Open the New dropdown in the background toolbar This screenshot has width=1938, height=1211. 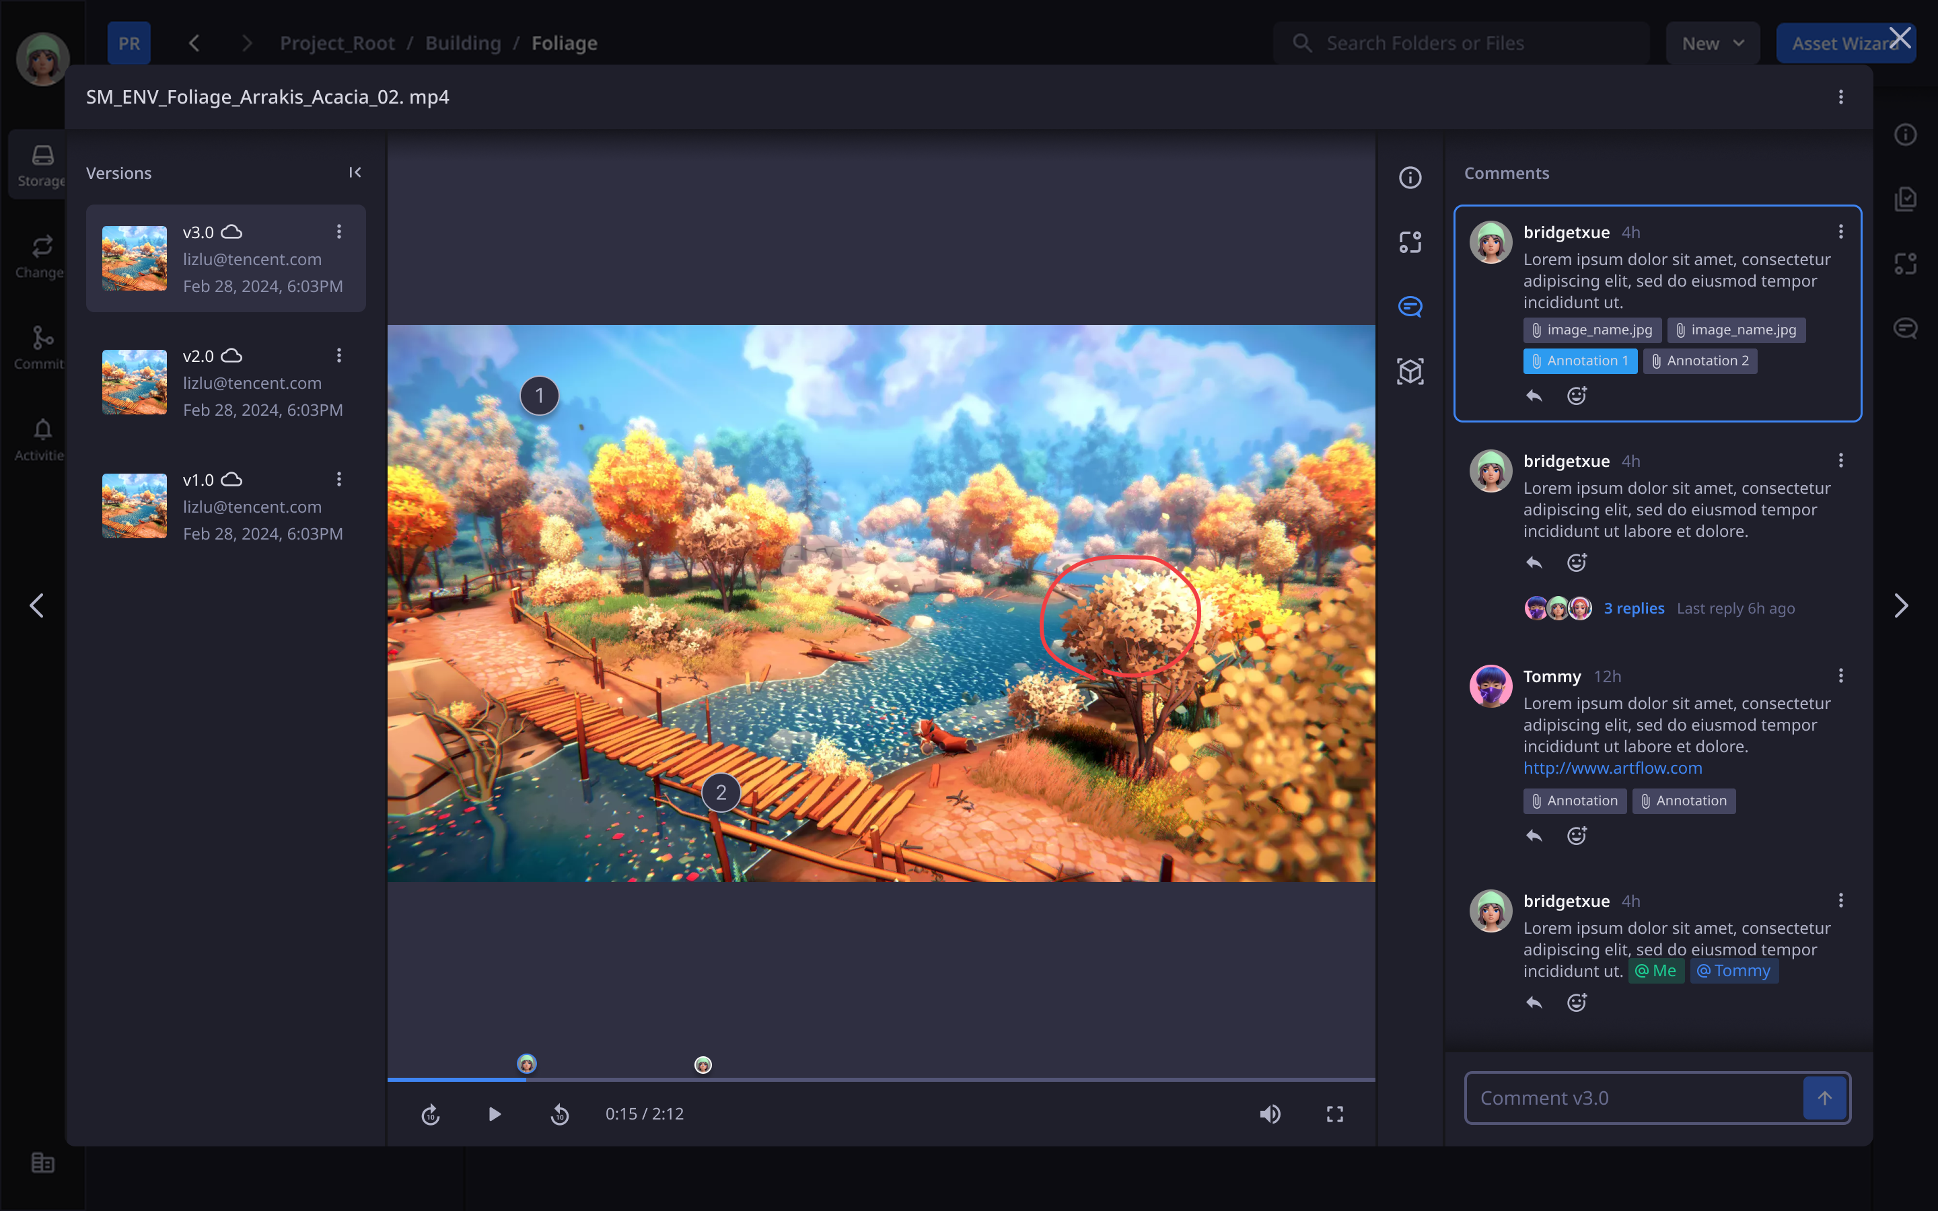tap(1712, 43)
